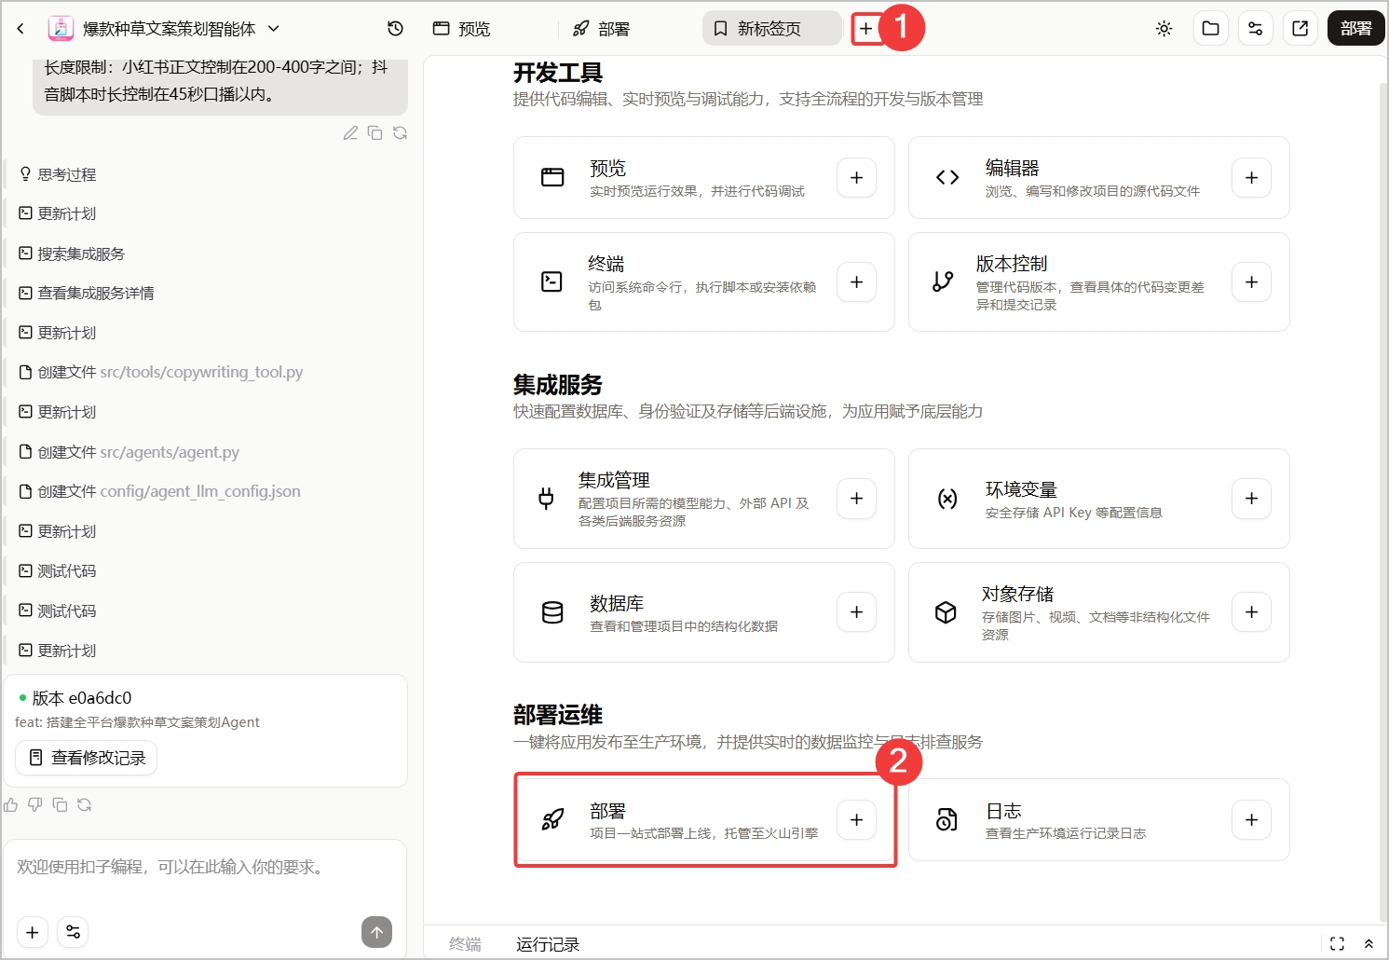Switch to the 预览 tab
The width and height of the screenshot is (1389, 960).
pos(462,29)
